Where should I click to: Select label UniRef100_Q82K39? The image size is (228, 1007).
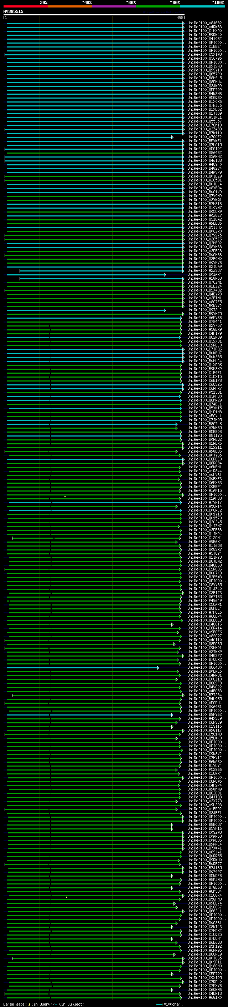pyautogui.click(x=204, y=337)
